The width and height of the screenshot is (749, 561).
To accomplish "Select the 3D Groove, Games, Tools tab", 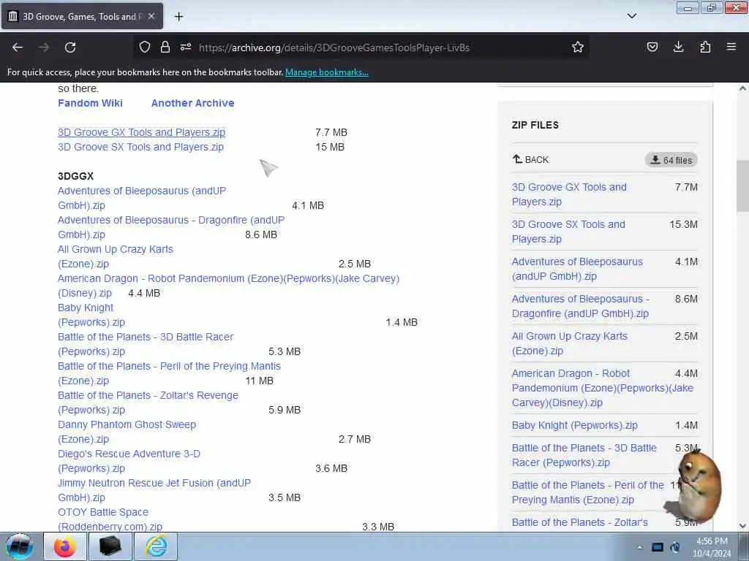I will [82, 16].
